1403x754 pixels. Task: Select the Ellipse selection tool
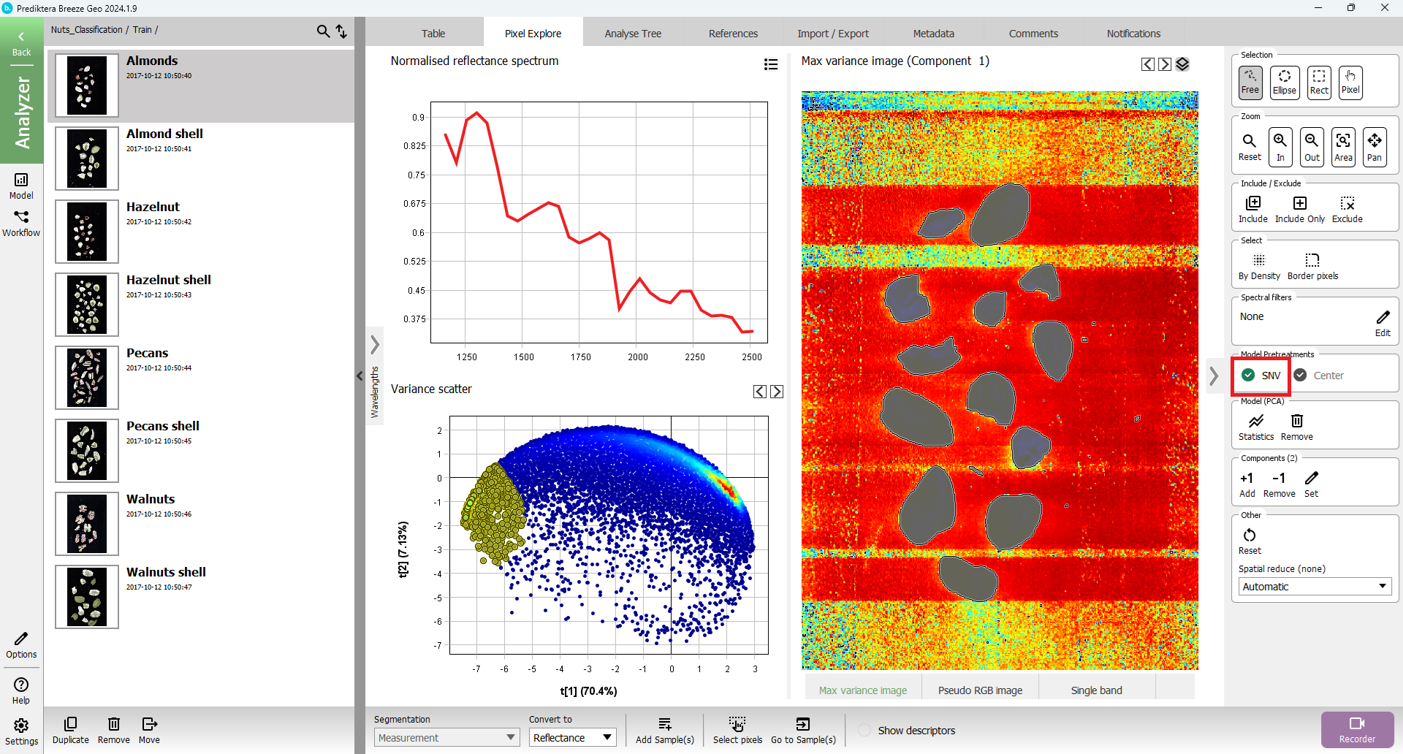(1284, 82)
